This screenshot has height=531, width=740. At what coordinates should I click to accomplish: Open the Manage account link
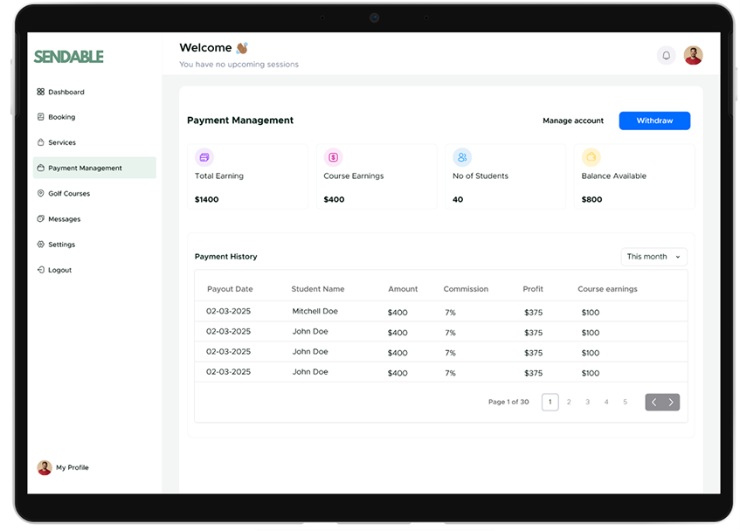coord(573,121)
